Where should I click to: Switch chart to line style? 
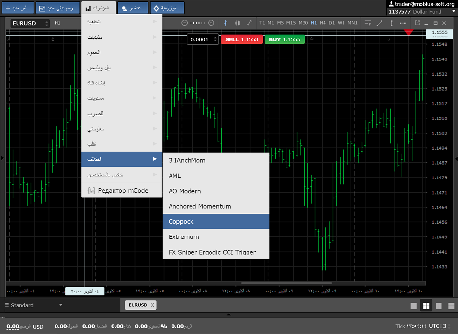pyautogui.click(x=249, y=23)
